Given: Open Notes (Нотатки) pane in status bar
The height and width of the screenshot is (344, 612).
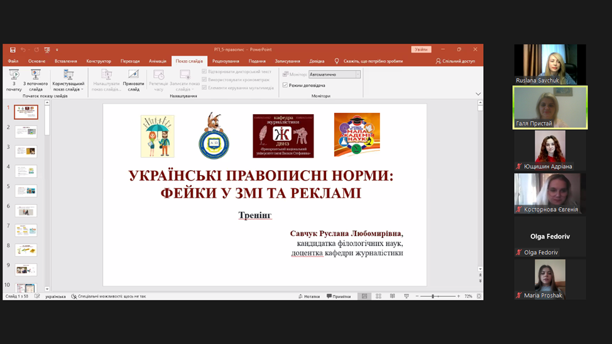Looking at the screenshot, I should (309, 296).
